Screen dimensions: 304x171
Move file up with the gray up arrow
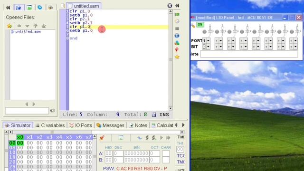19,26
